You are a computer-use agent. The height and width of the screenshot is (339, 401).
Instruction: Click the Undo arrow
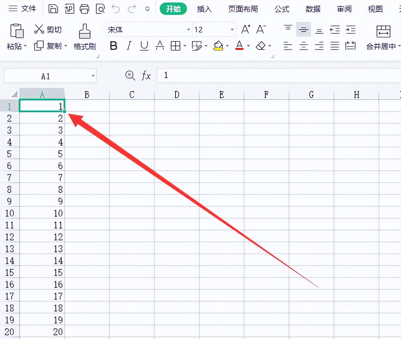click(x=116, y=9)
